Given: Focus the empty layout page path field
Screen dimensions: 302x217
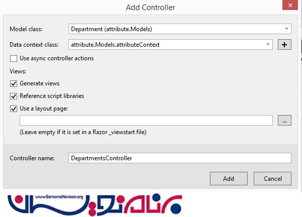Looking at the screenshot, I should click(146, 121).
